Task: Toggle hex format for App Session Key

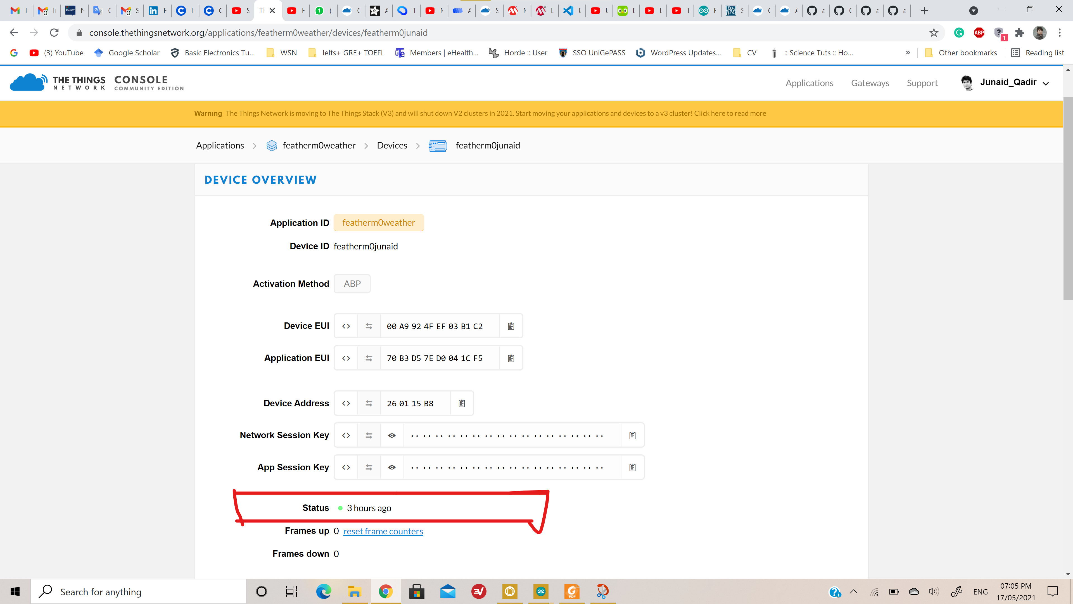Action: tap(346, 467)
